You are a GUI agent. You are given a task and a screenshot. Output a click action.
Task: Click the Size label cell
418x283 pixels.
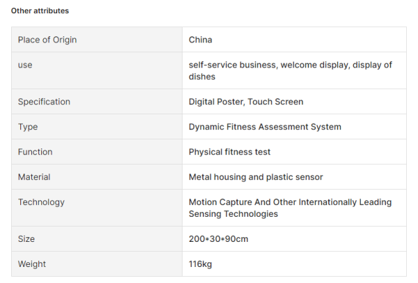(x=26, y=239)
